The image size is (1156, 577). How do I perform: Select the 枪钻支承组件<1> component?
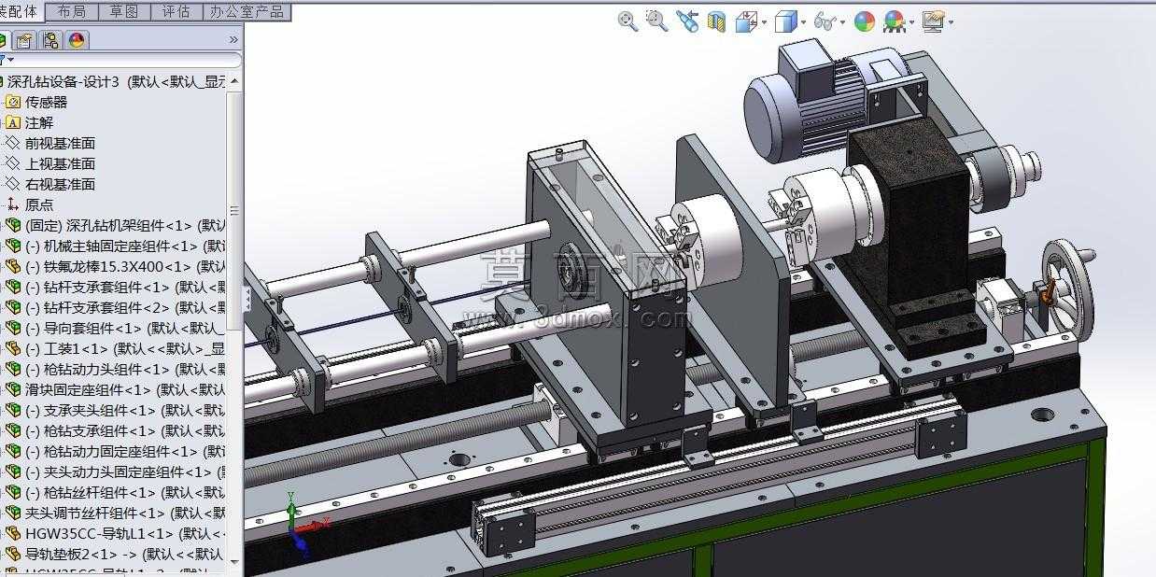tap(125, 430)
